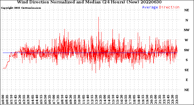Select the 11:40 time axis label
The image size is (194, 105).
88,99
